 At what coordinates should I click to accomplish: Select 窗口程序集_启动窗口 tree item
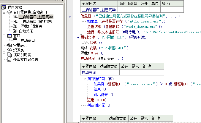click(30, 12)
